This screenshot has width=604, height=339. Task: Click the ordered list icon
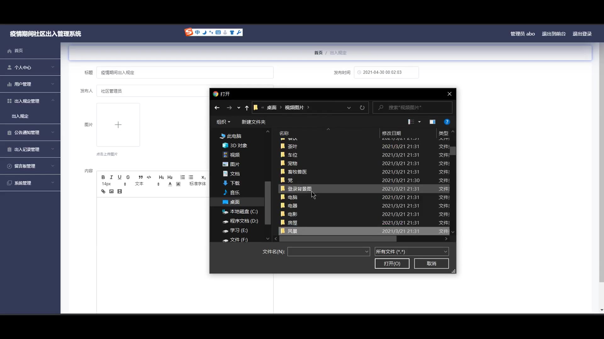(x=182, y=177)
